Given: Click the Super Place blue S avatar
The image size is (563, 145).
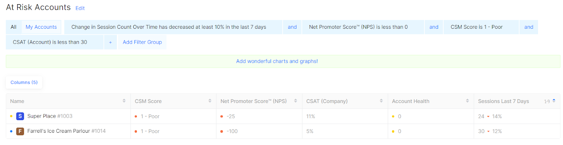Looking at the screenshot, I should point(20,116).
